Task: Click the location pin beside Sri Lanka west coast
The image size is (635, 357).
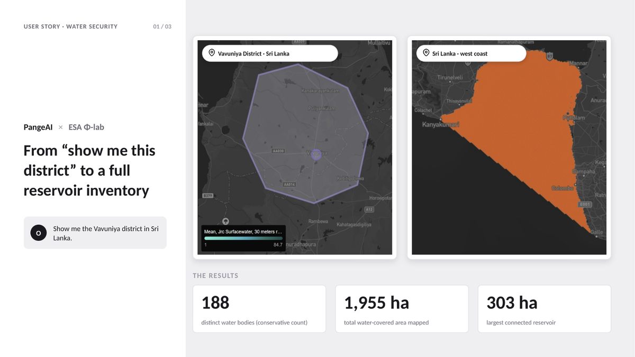Action: click(x=426, y=53)
